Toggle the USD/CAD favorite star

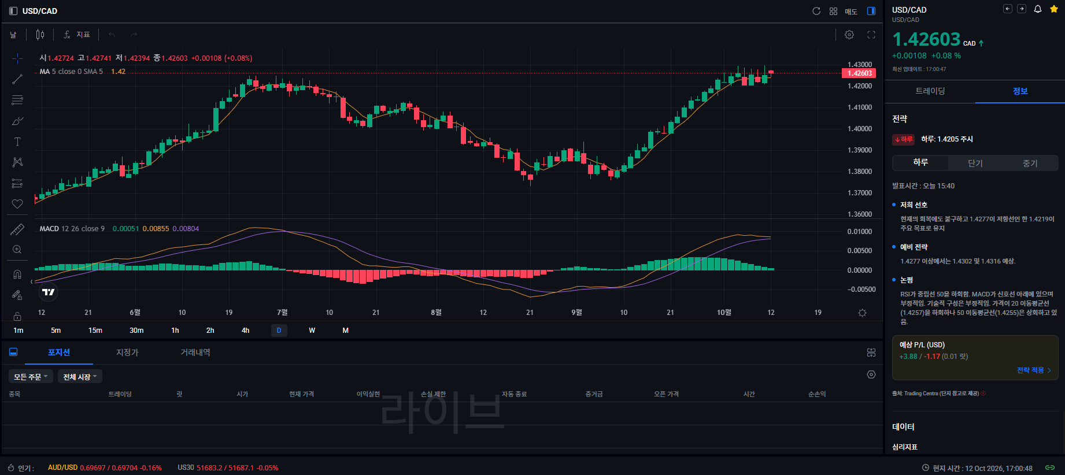(x=1054, y=9)
